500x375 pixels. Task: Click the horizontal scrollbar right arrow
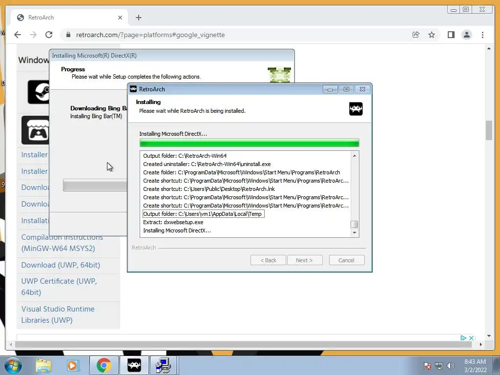tap(481, 344)
